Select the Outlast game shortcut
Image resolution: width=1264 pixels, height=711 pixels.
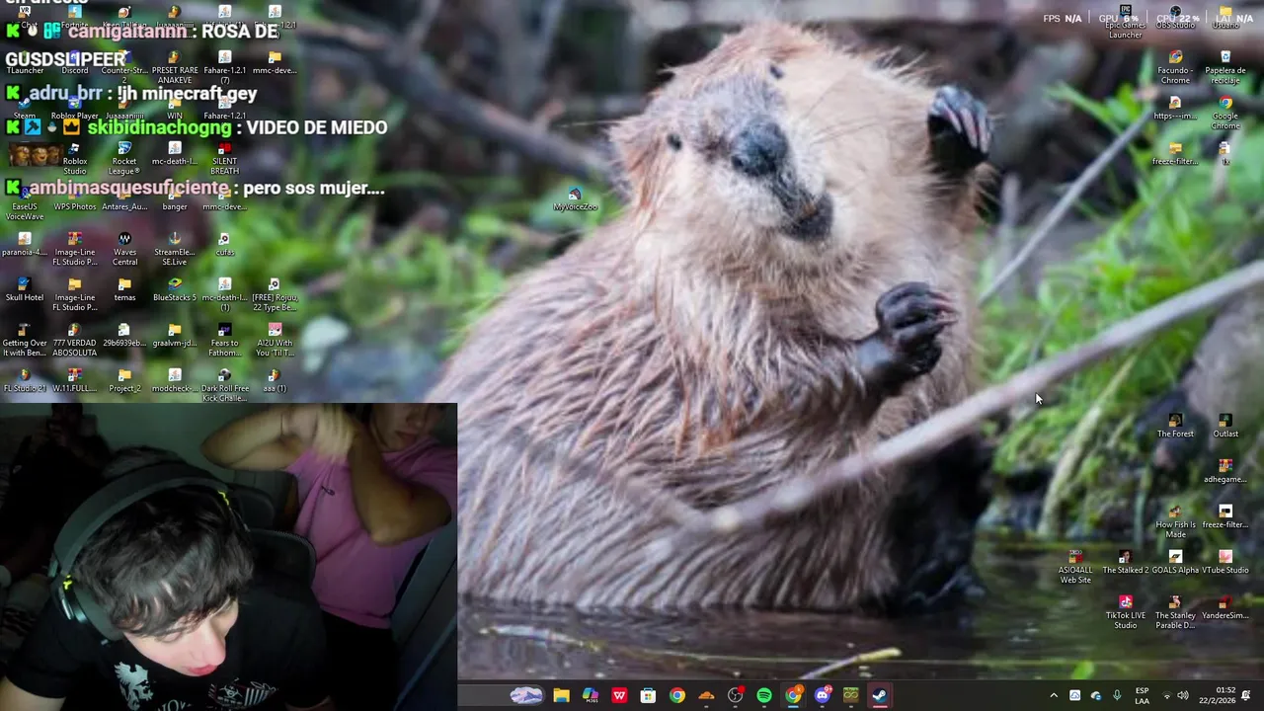tap(1225, 427)
